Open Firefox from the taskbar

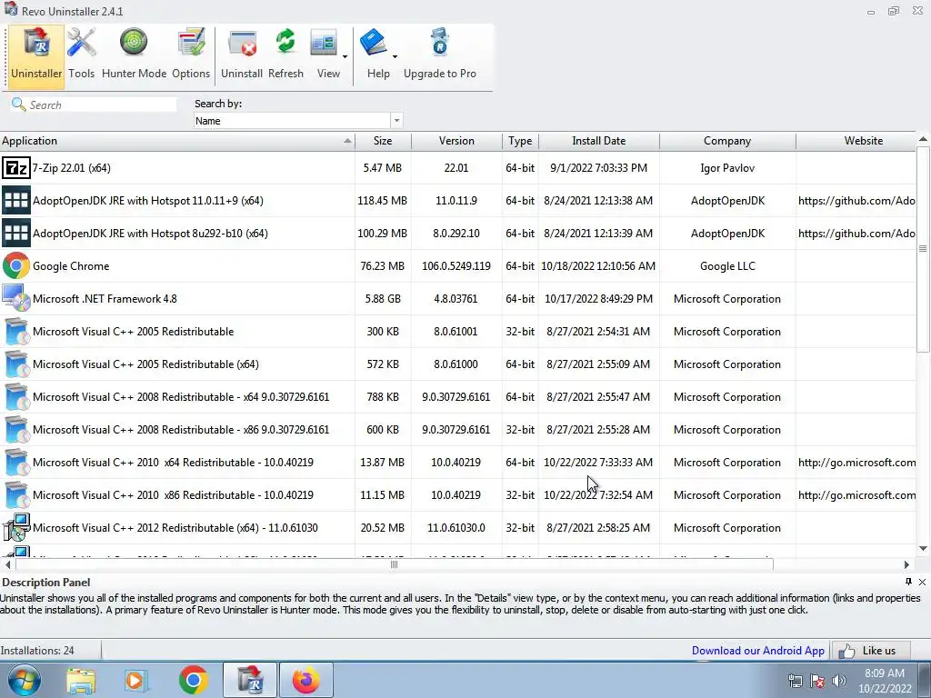point(305,680)
